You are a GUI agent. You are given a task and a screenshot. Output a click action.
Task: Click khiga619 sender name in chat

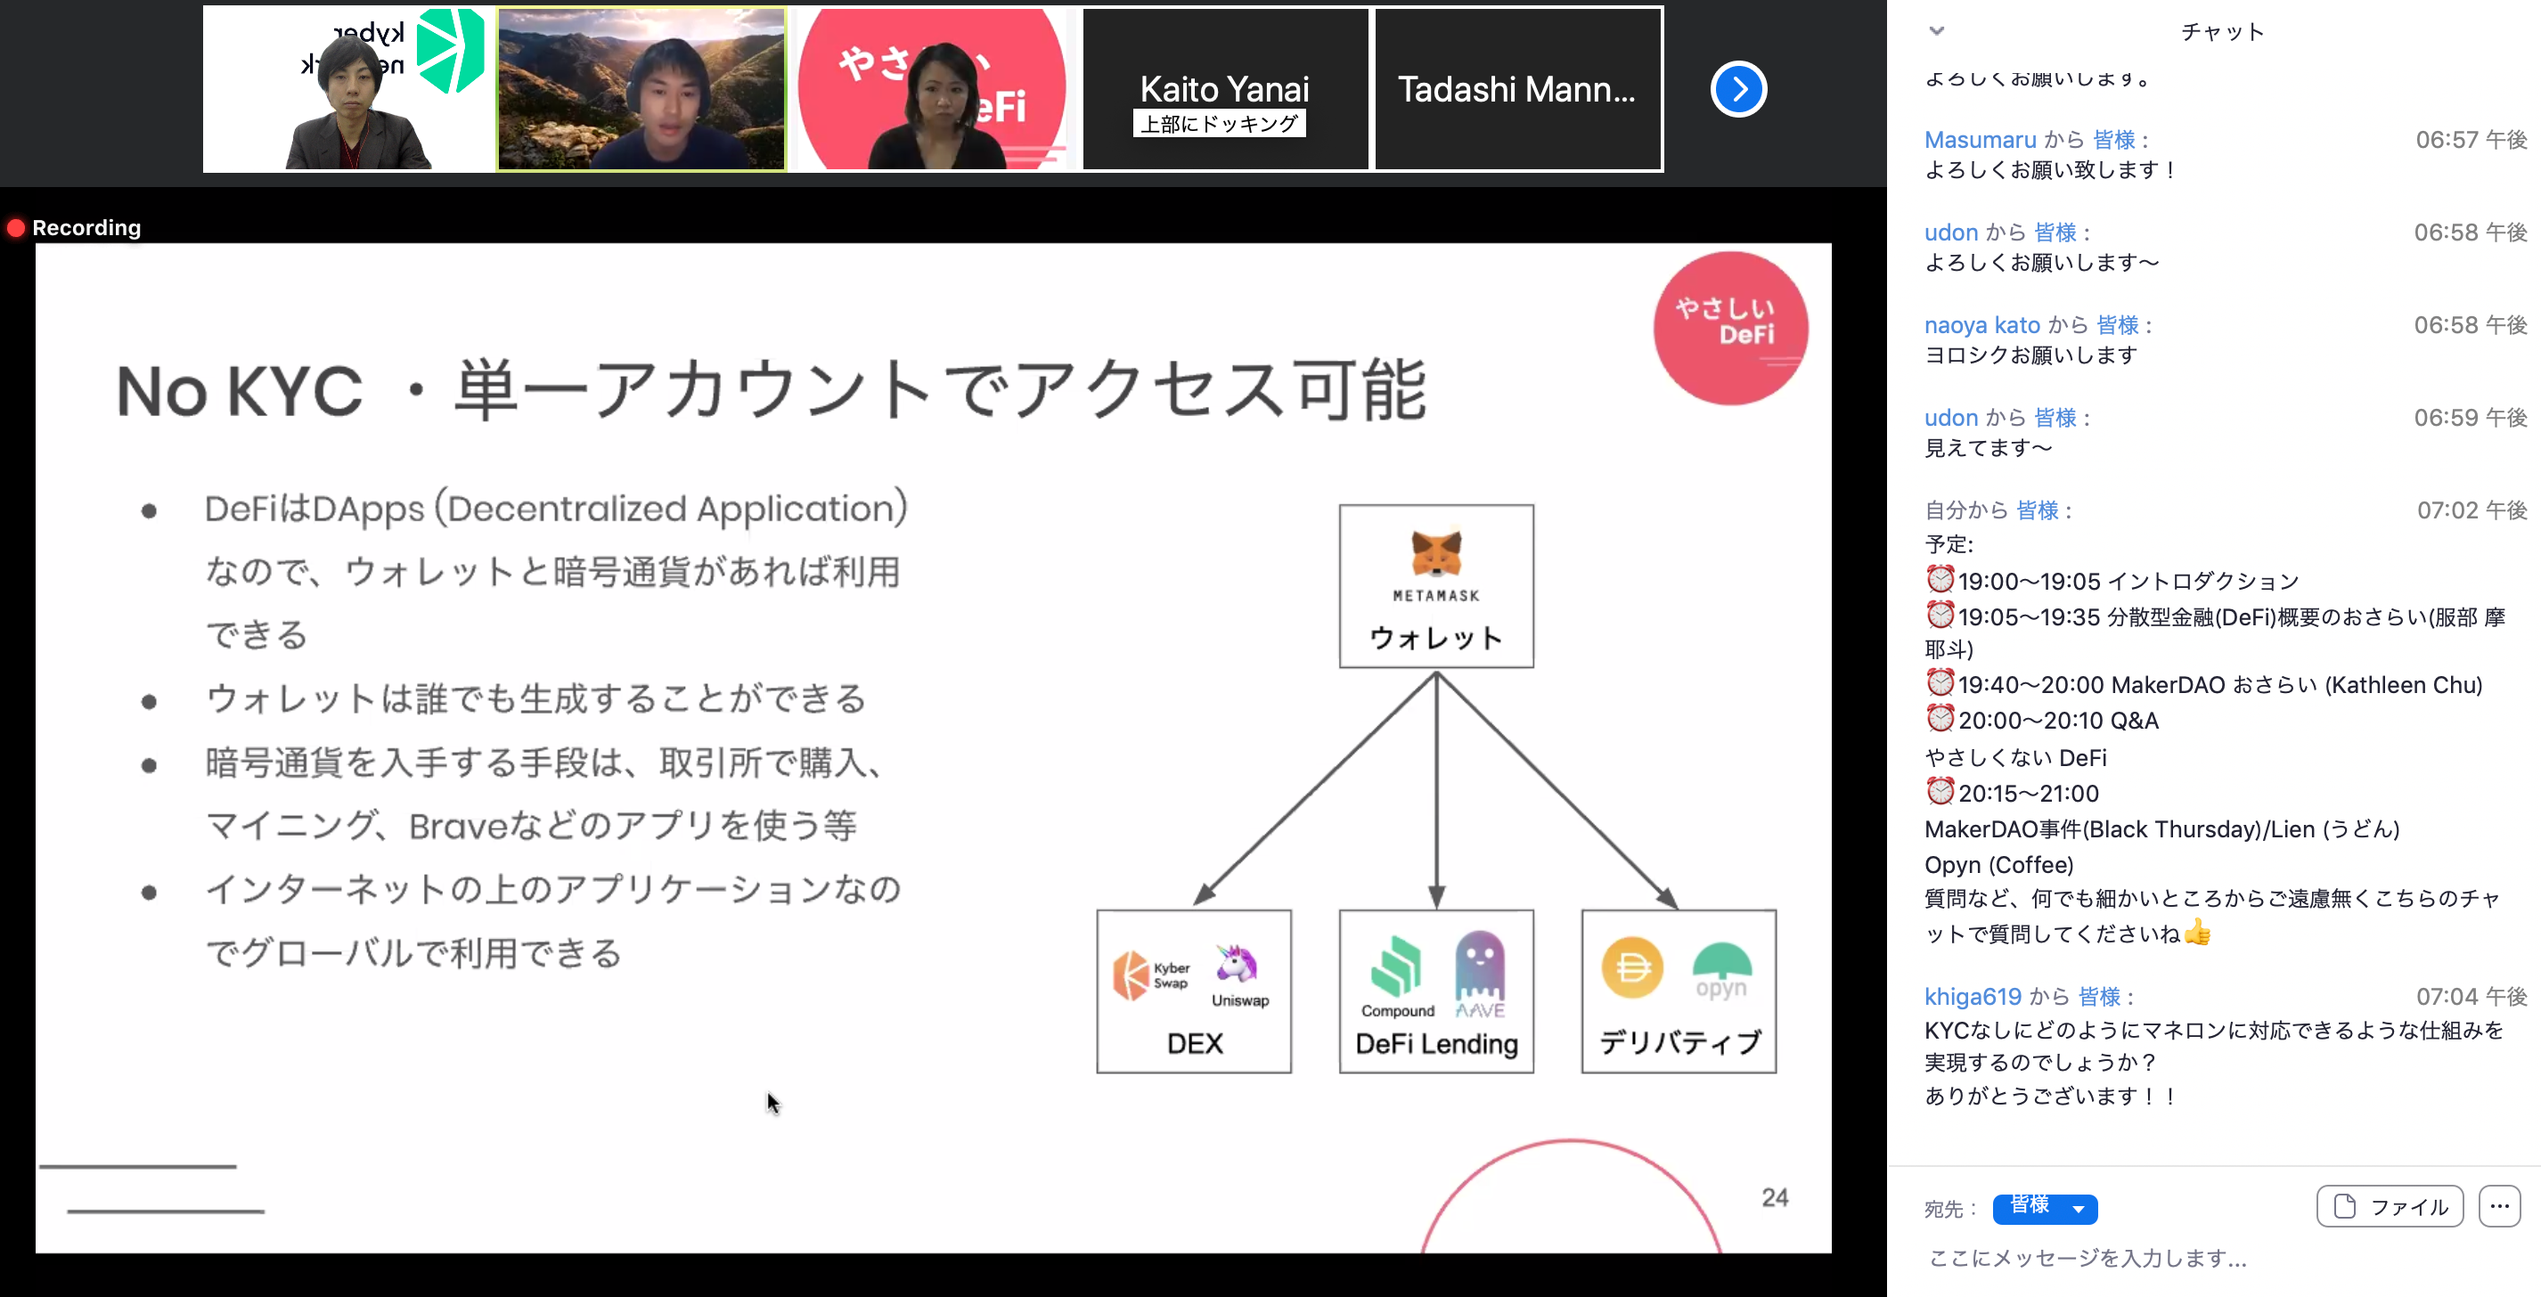pyautogui.click(x=1973, y=997)
